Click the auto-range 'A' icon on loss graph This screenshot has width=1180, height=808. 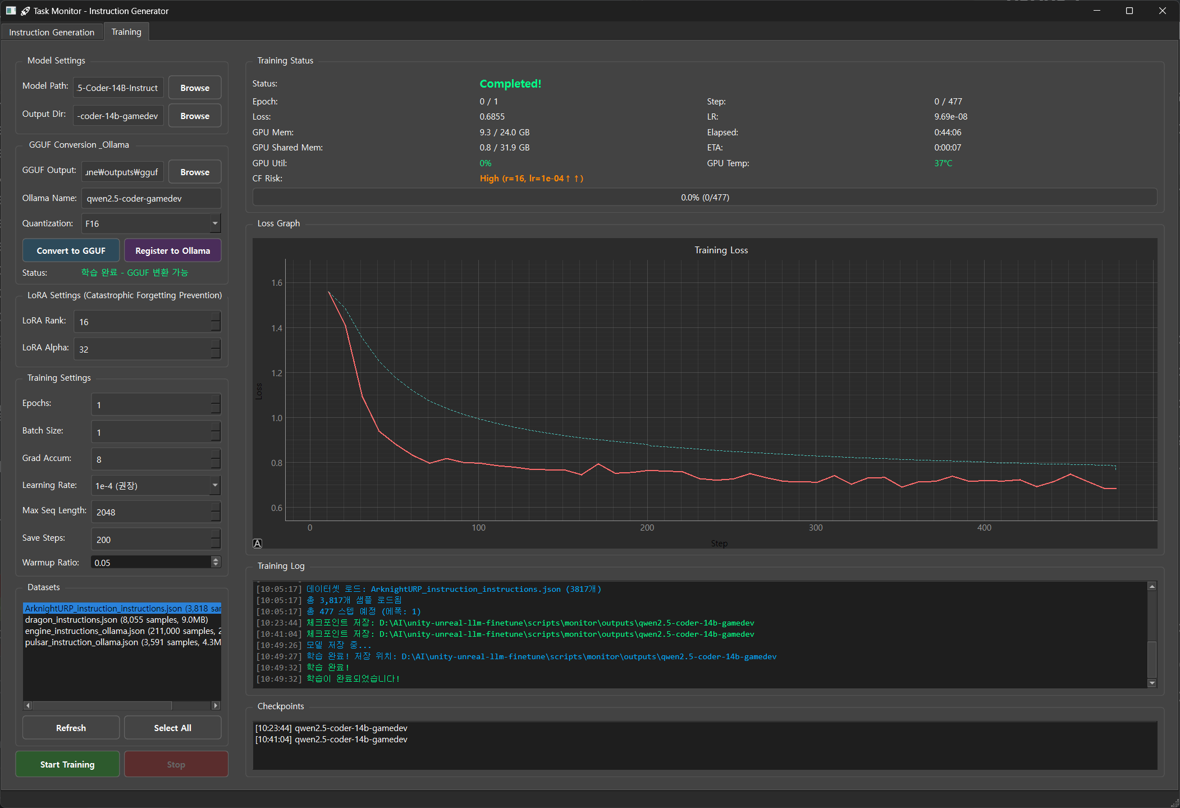click(257, 543)
